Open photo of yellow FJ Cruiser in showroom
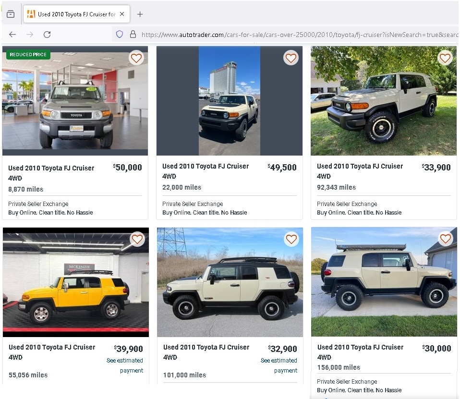 click(x=76, y=282)
